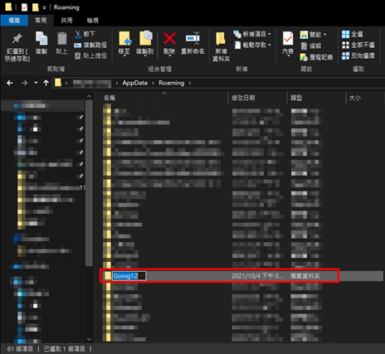Sort by the Date modified column header
This screenshot has width=385, height=354.
pyautogui.click(x=243, y=98)
